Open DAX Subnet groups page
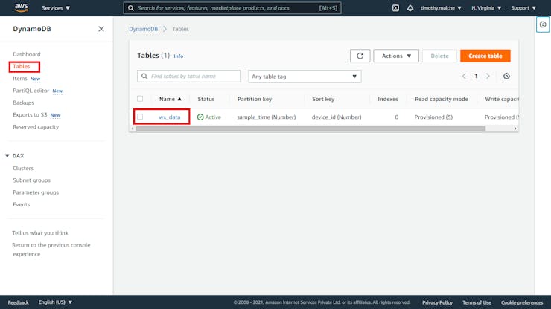The width and height of the screenshot is (551, 309). pos(31,180)
